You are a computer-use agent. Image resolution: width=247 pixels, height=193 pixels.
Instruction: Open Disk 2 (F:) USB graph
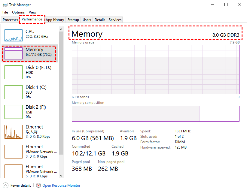14,112
